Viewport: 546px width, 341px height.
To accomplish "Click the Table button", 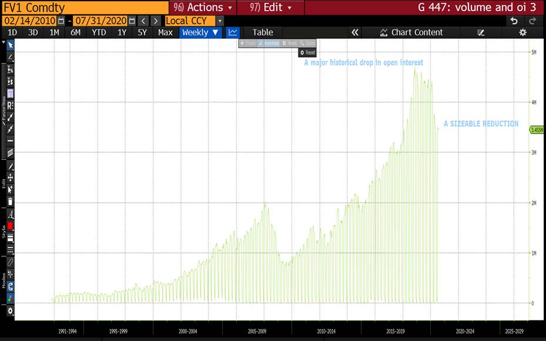I will coord(263,32).
